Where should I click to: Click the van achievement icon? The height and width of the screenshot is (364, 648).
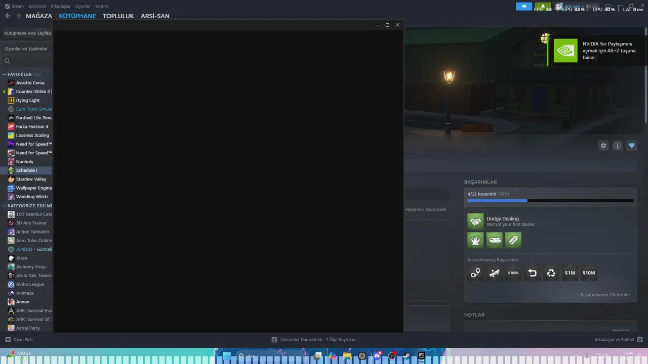(x=495, y=240)
